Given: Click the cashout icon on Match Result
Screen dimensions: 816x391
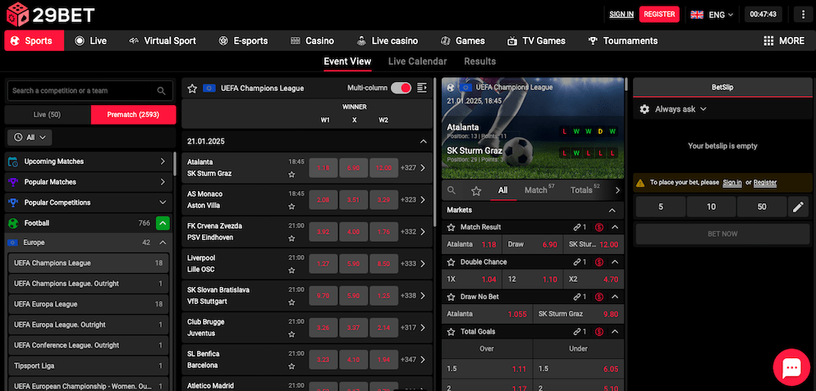Looking at the screenshot, I should [599, 227].
